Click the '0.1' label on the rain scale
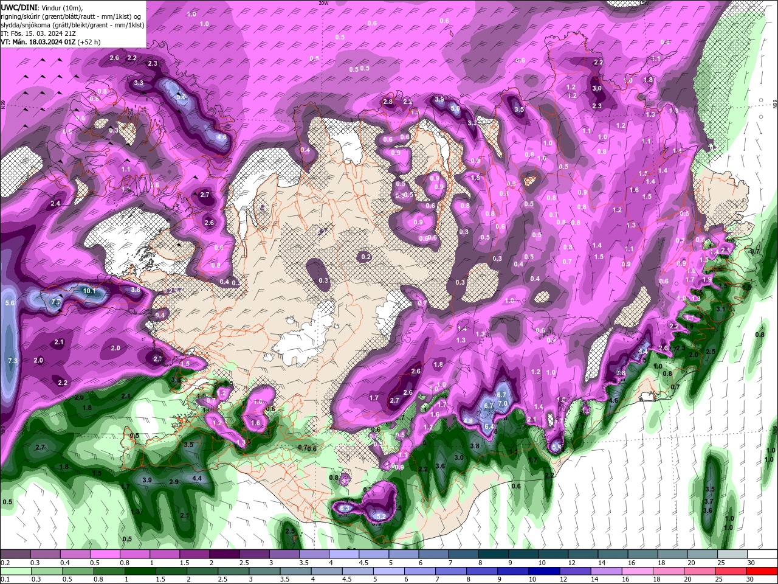Viewport: 778px width, 584px height. 5,580
